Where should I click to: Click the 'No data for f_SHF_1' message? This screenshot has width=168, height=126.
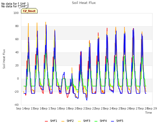tap(15, 4)
